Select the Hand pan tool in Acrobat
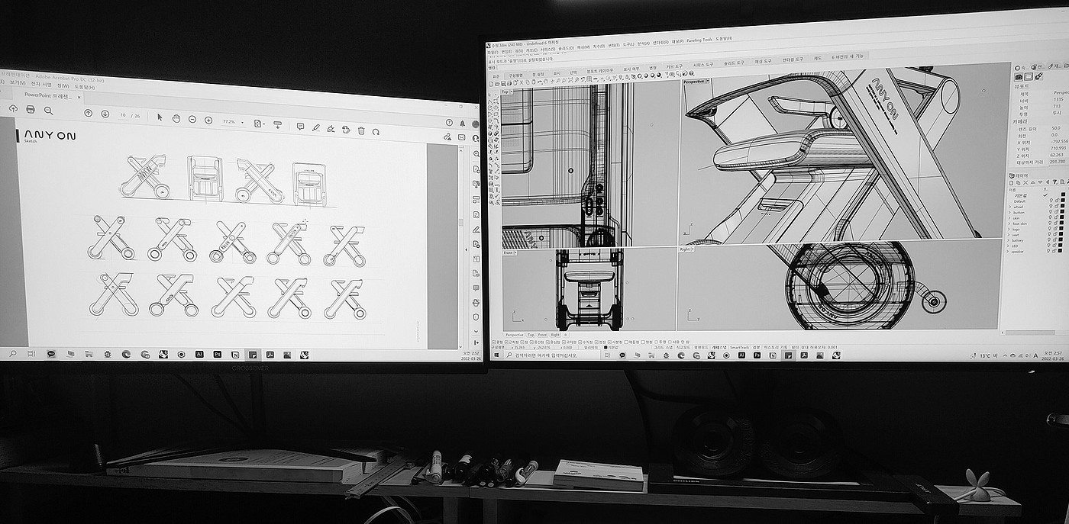The height and width of the screenshot is (524, 1069). (176, 118)
